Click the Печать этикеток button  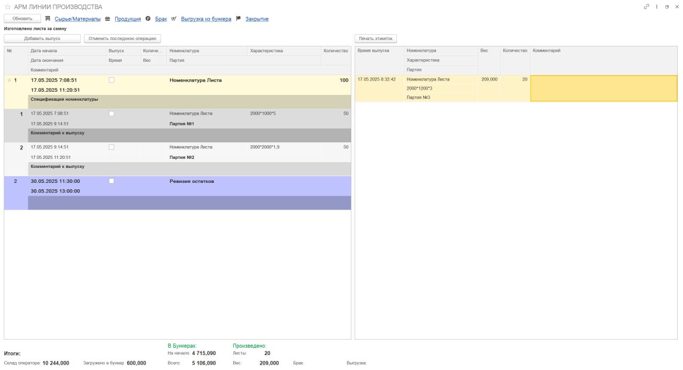coord(376,38)
